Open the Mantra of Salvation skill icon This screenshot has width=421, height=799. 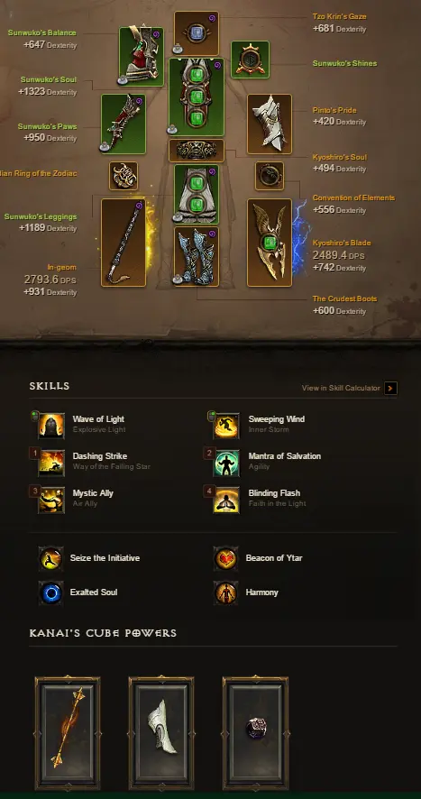coord(227,464)
